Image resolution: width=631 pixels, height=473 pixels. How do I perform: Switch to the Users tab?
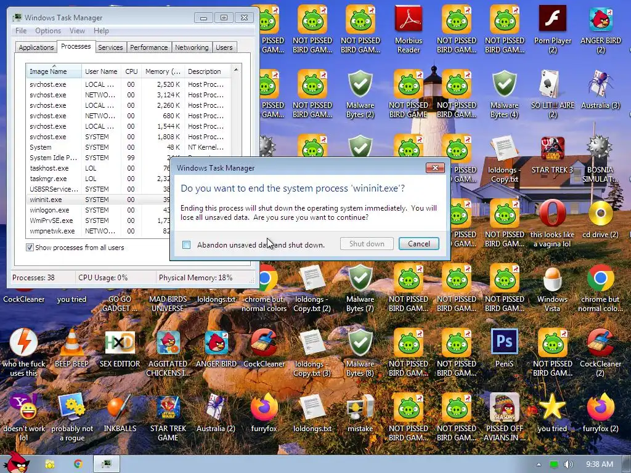coord(224,47)
